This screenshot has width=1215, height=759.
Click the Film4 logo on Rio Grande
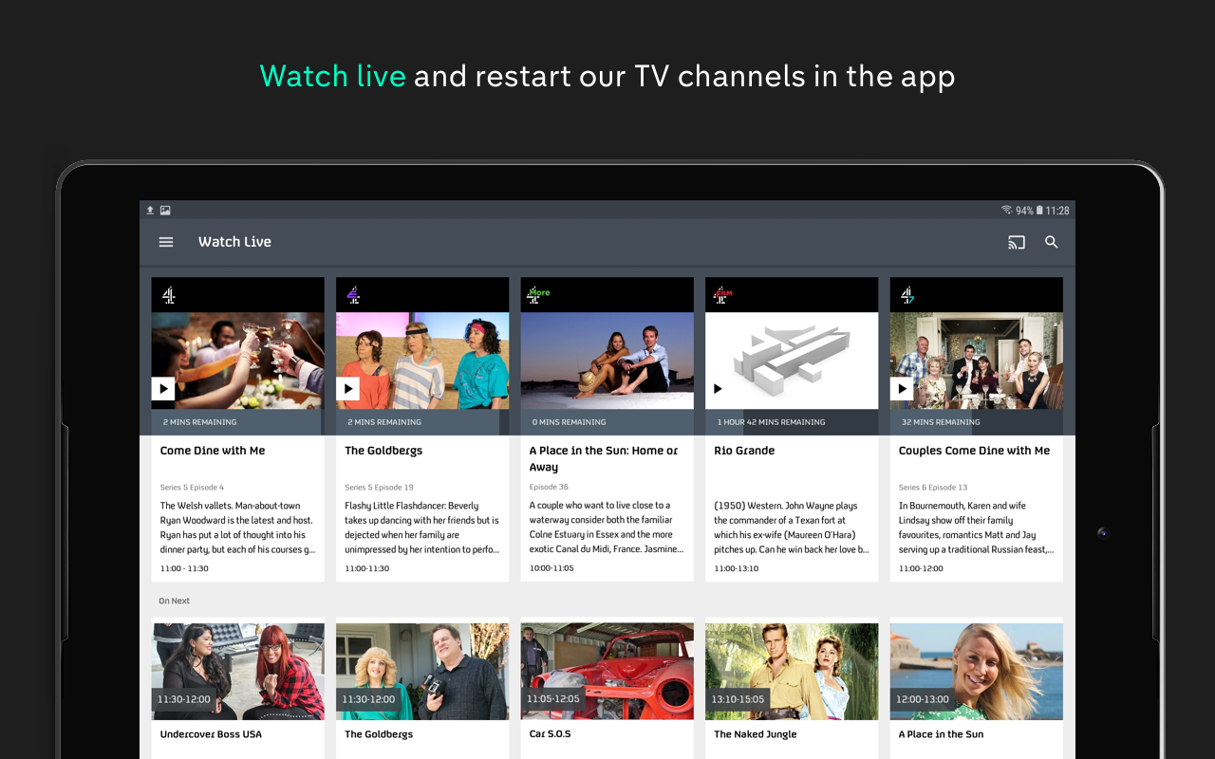[720, 294]
